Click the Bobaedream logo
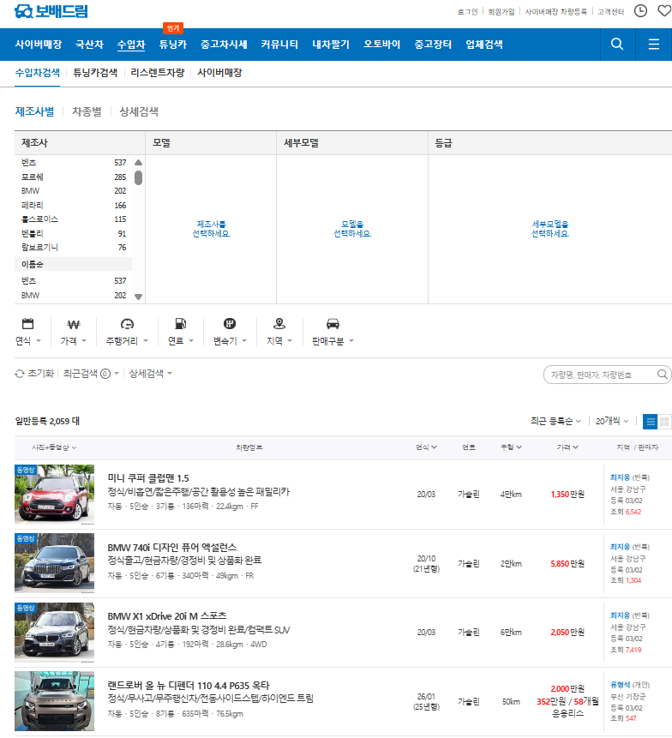 coord(51,11)
